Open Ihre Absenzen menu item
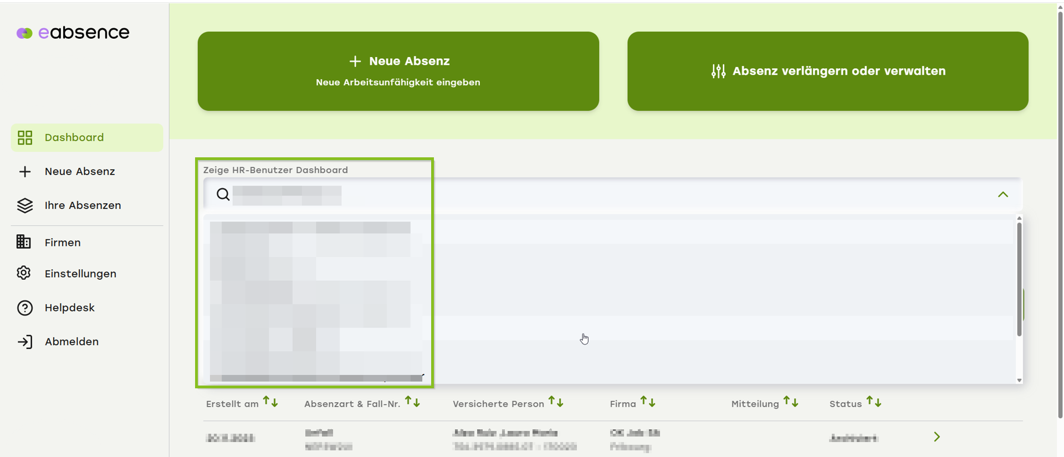Screen dimensions: 1064x457 tap(83, 206)
